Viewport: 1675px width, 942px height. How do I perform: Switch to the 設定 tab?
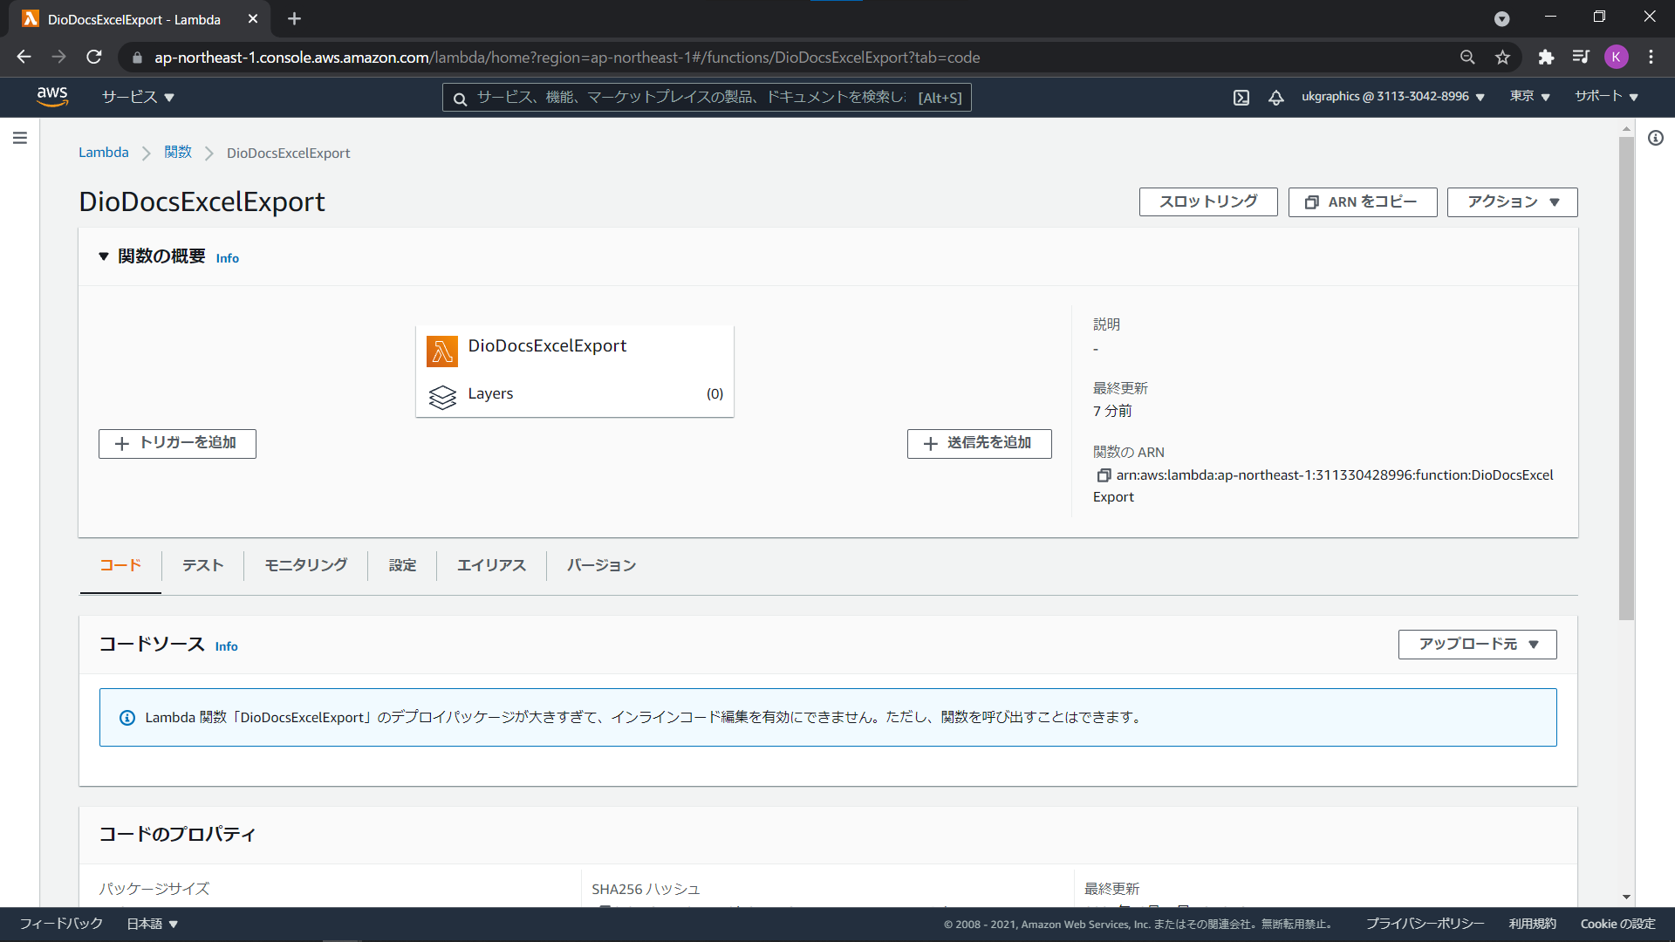402,566
